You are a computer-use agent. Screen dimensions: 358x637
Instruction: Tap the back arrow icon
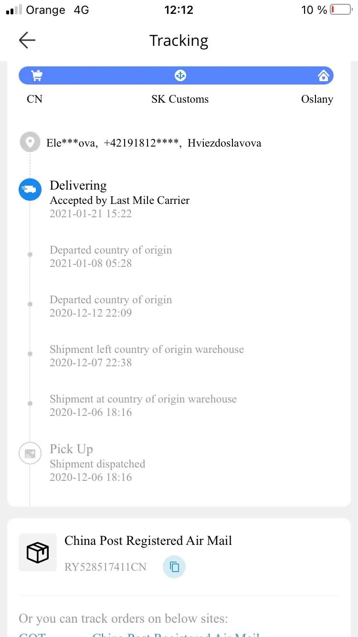coord(27,41)
